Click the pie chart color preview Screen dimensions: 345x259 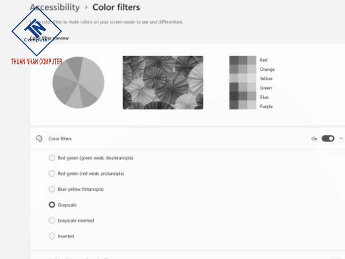78,82
